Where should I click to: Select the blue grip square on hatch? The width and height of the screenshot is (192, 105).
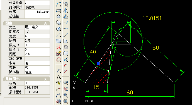(x=98, y=64)
